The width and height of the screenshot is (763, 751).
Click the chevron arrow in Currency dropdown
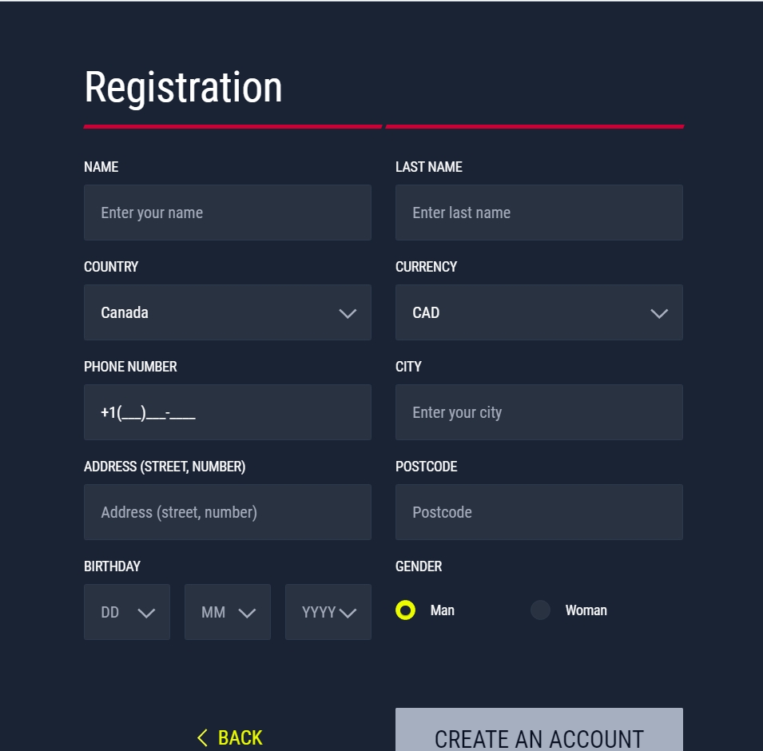click(659, 313)
